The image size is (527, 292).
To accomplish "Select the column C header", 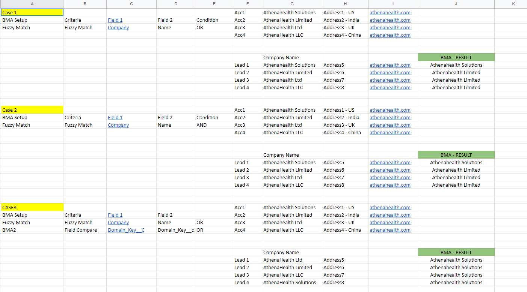I will point(131,4).
